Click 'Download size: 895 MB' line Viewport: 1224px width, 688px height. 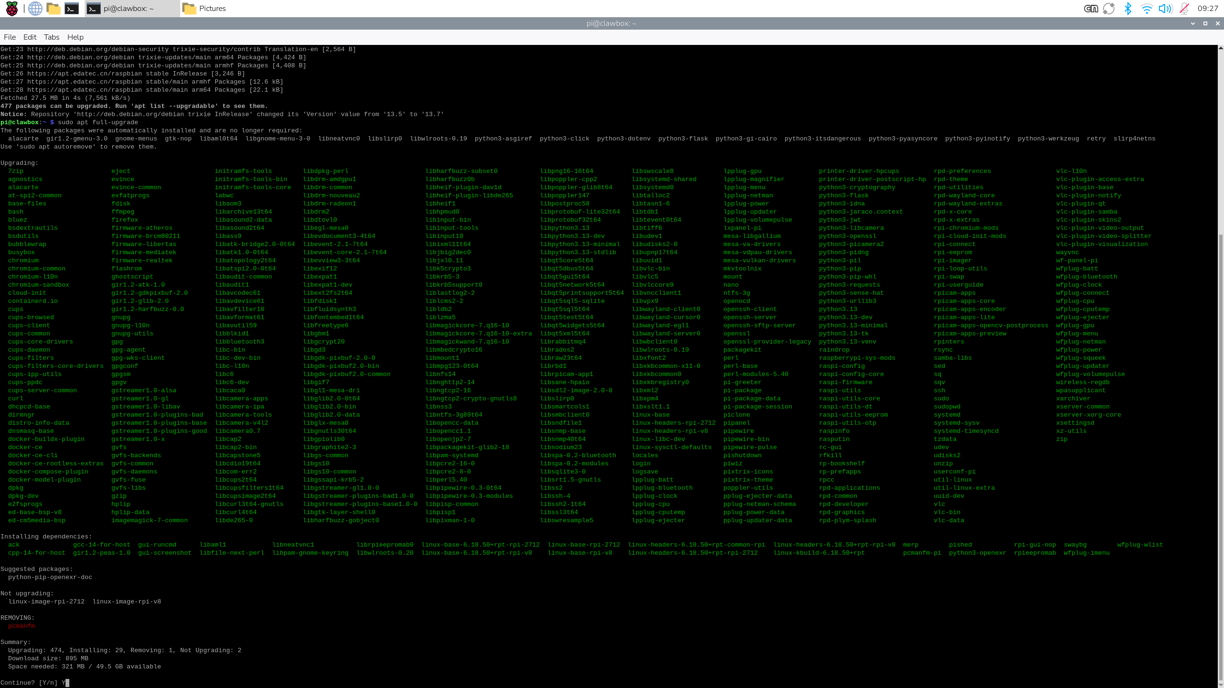[48, 658]
